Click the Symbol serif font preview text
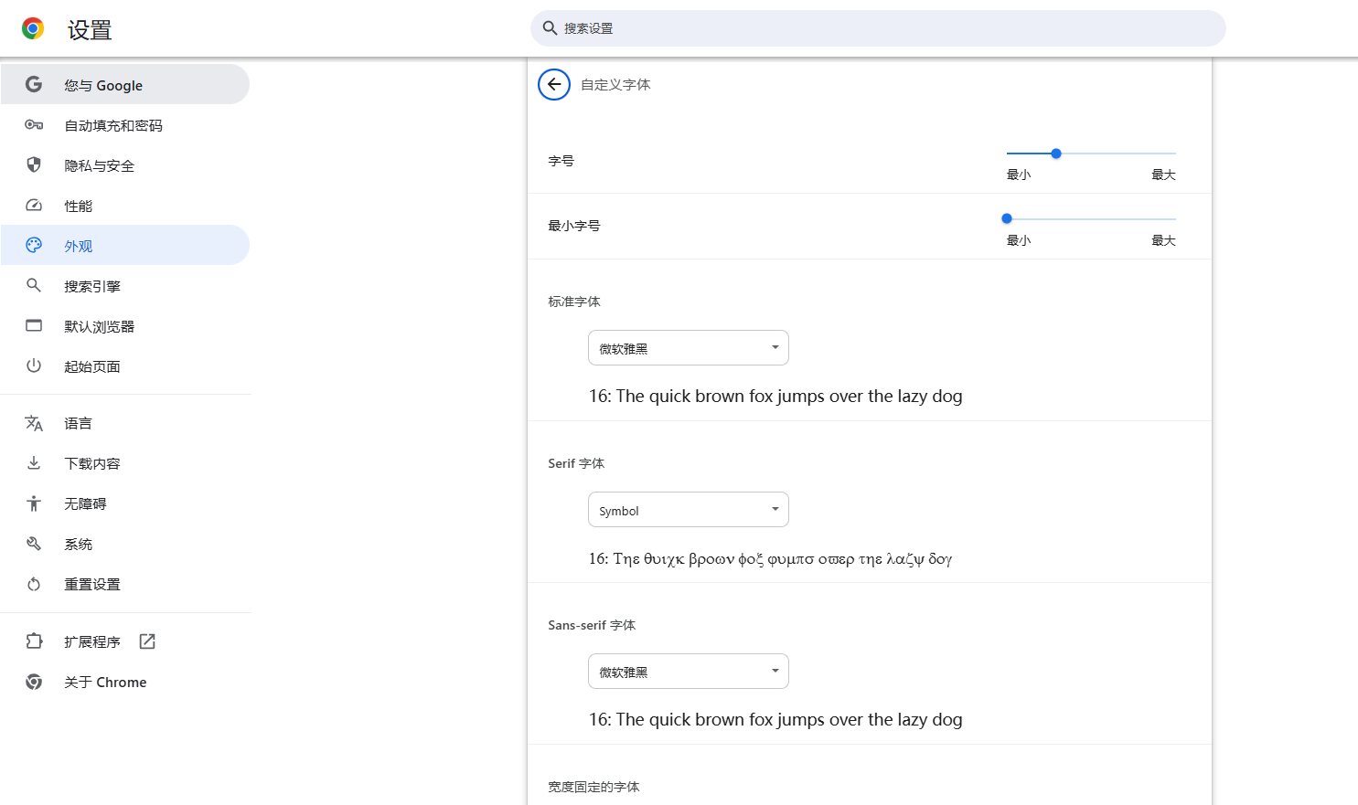The width and height of the screenshot is (1358, 805). tap(770, 558)
